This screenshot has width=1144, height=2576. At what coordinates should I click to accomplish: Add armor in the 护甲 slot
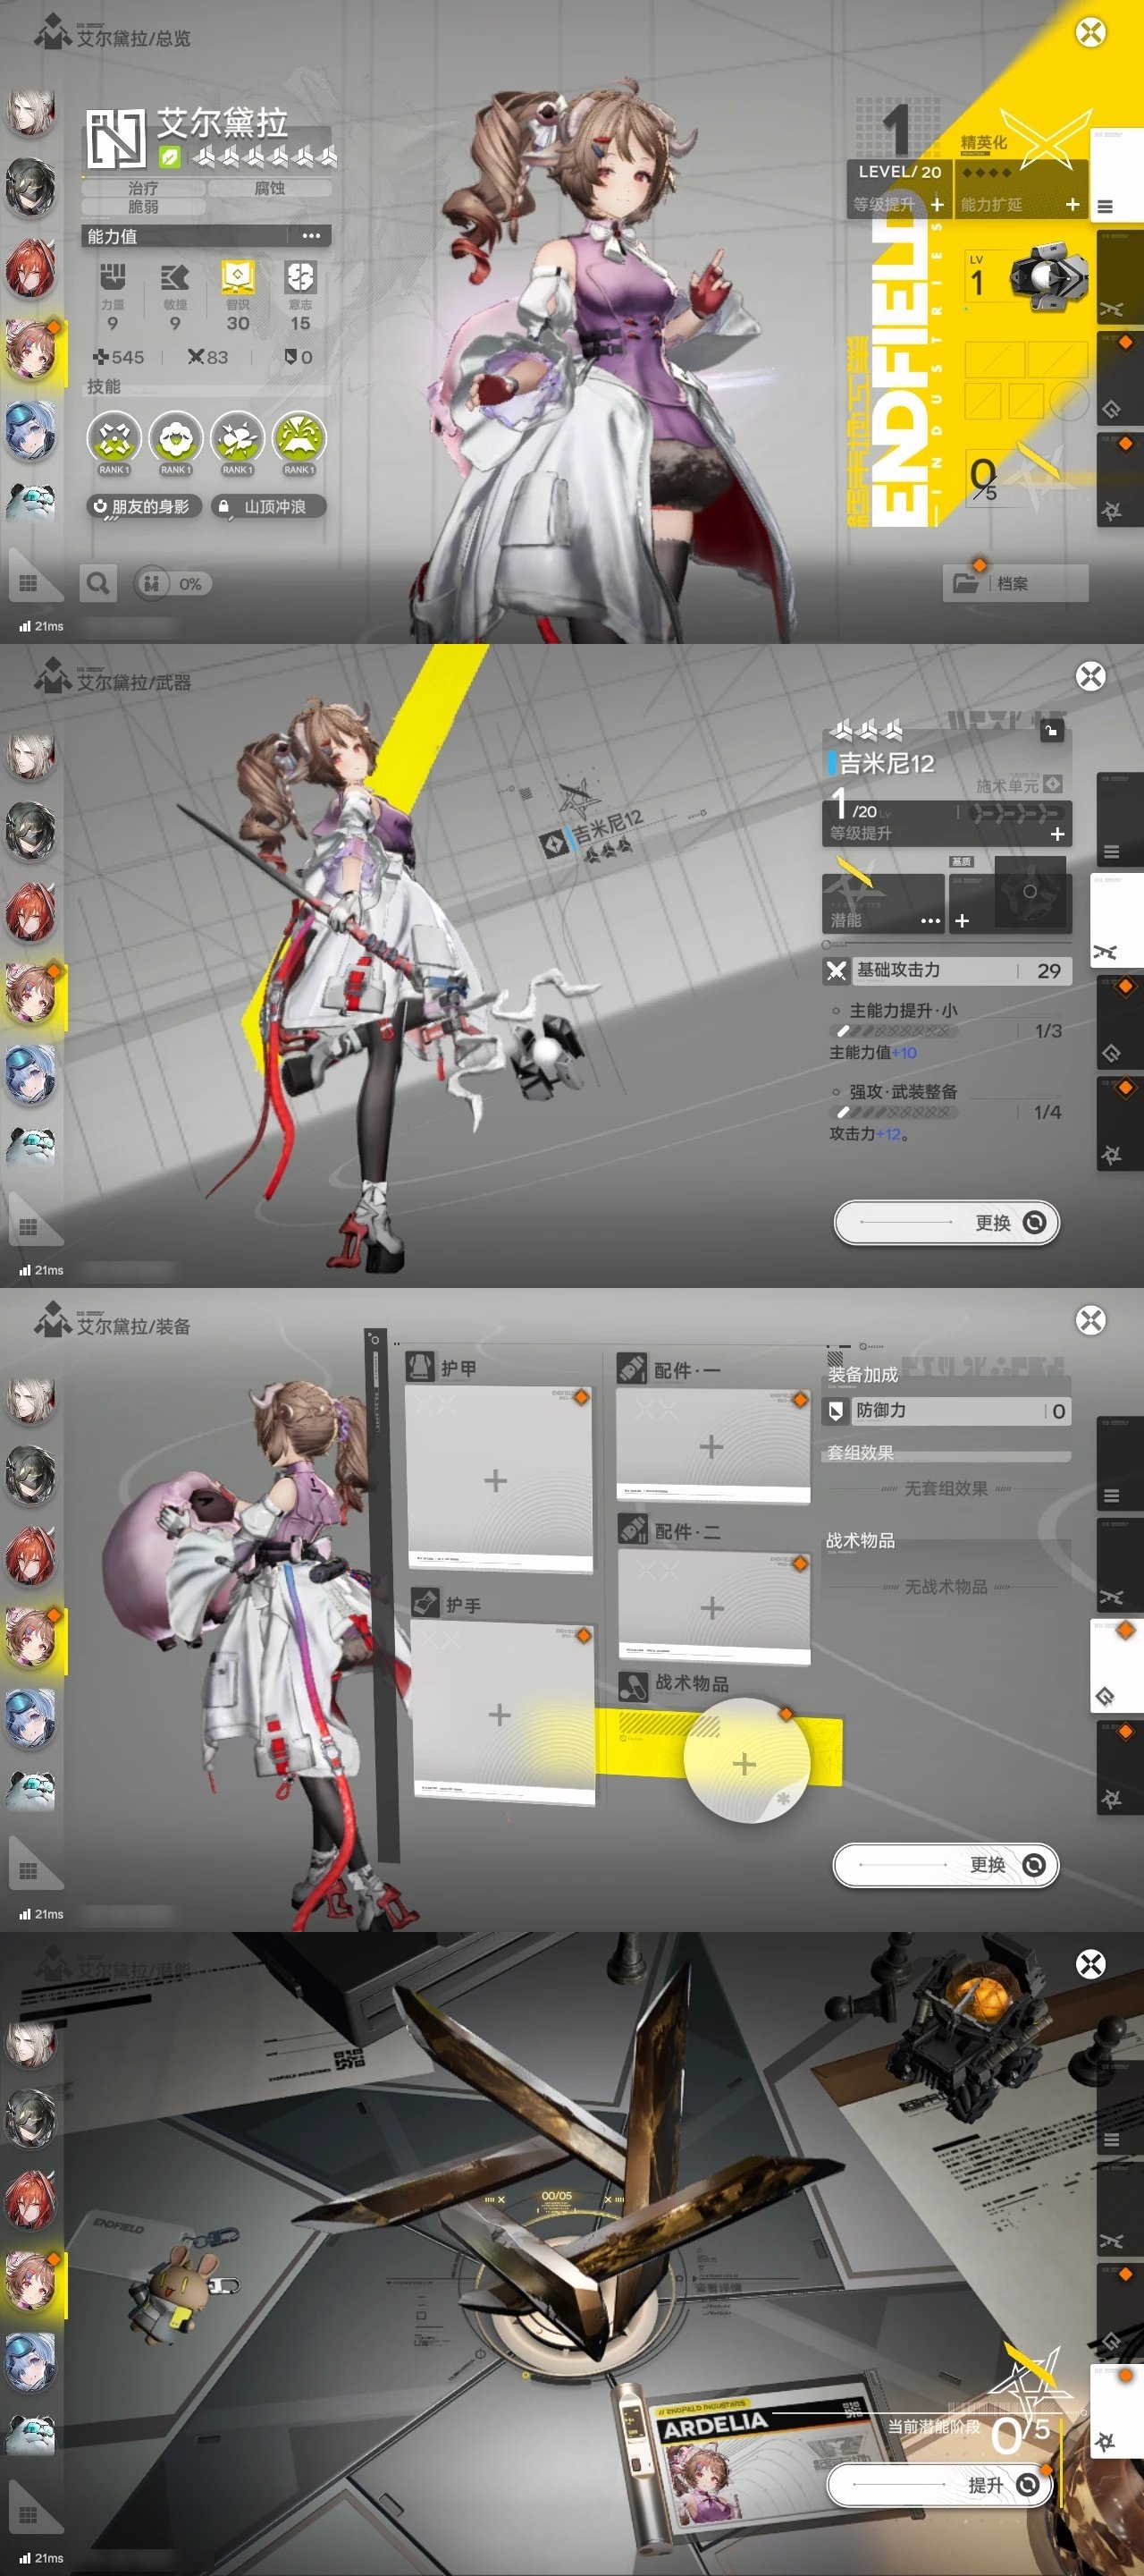click(495, 1480)
